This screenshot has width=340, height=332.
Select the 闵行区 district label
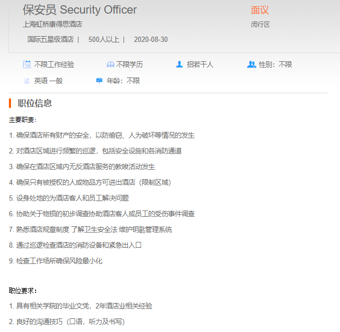pyautogui.click(x=260, y=24)
